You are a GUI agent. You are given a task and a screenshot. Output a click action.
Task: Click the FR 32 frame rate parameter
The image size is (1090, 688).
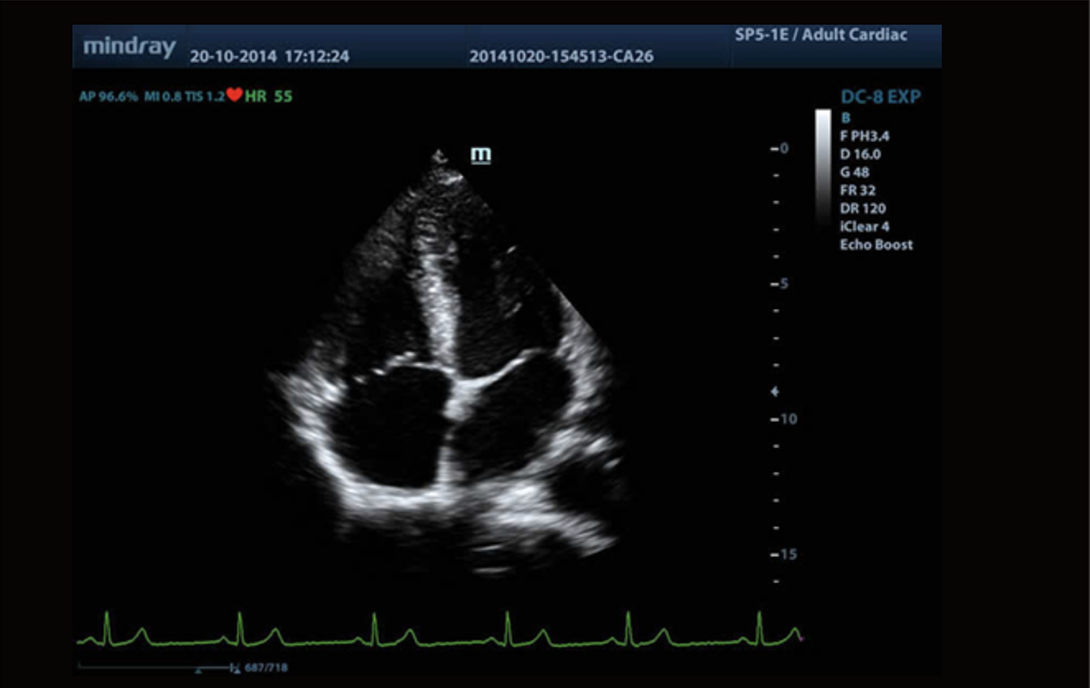pyautogui.click(x=858, y=190)
